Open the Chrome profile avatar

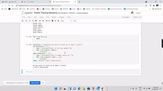157,6
